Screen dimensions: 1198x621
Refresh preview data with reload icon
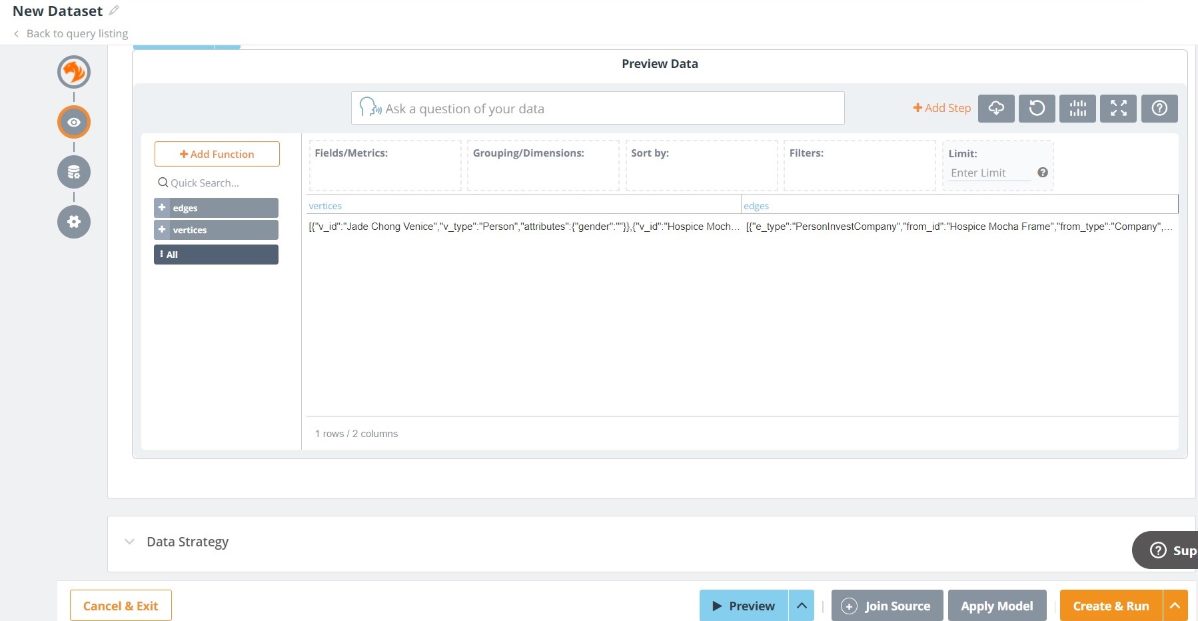tap(1037, 108)
